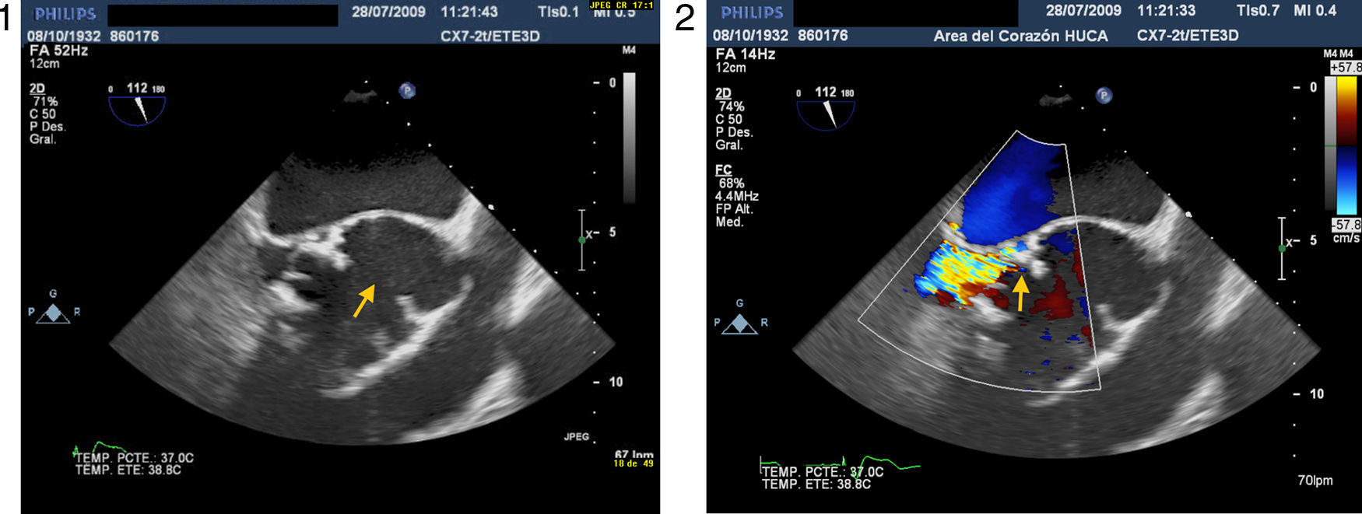Click the '18 de 49' frame counter

point(633,463)
